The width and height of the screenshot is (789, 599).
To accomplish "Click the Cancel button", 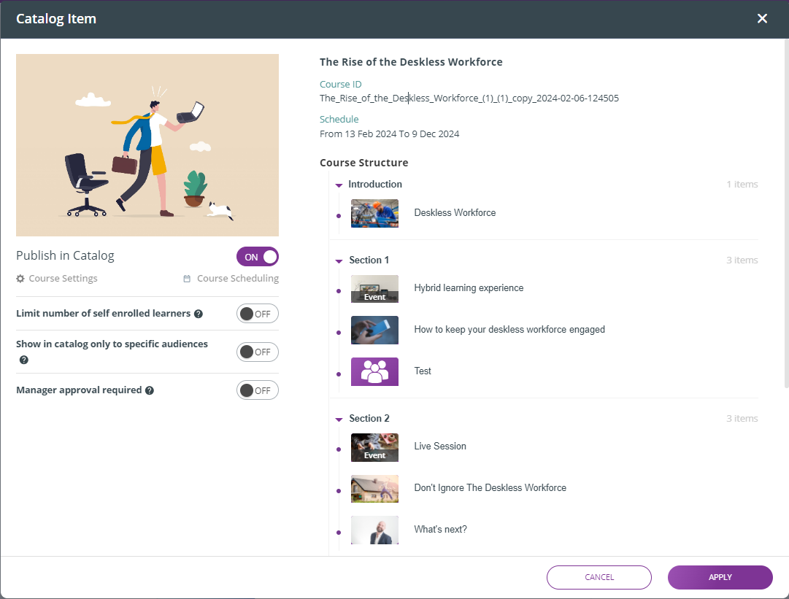I will pos(599,577).
